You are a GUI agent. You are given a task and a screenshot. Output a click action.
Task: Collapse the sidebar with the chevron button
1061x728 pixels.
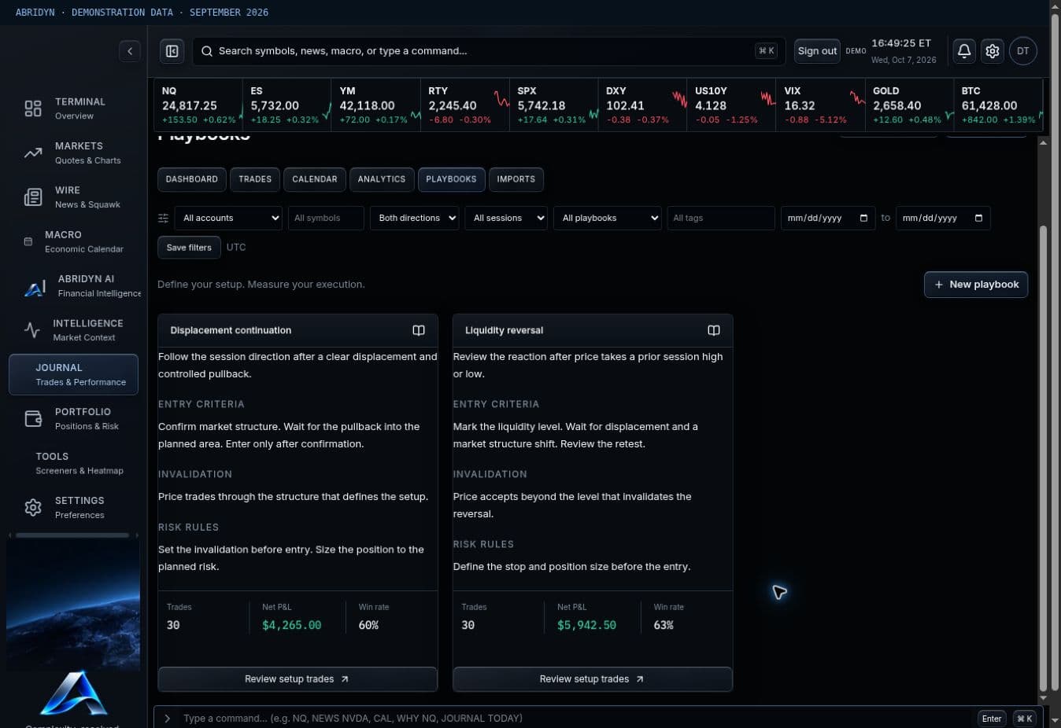[130, 51]
